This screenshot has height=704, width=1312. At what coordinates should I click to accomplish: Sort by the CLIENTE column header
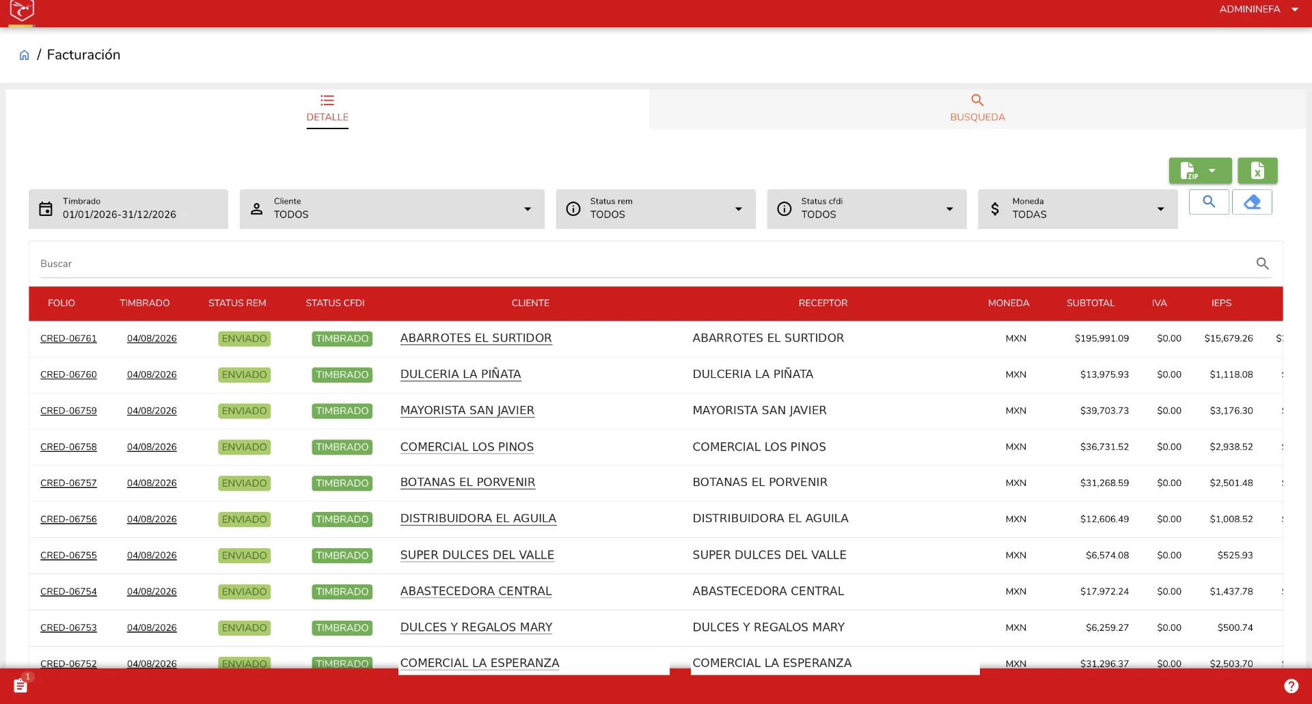530,303
